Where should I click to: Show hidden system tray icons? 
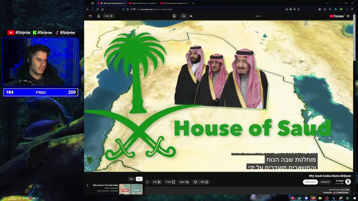click(x=37, y=198)
